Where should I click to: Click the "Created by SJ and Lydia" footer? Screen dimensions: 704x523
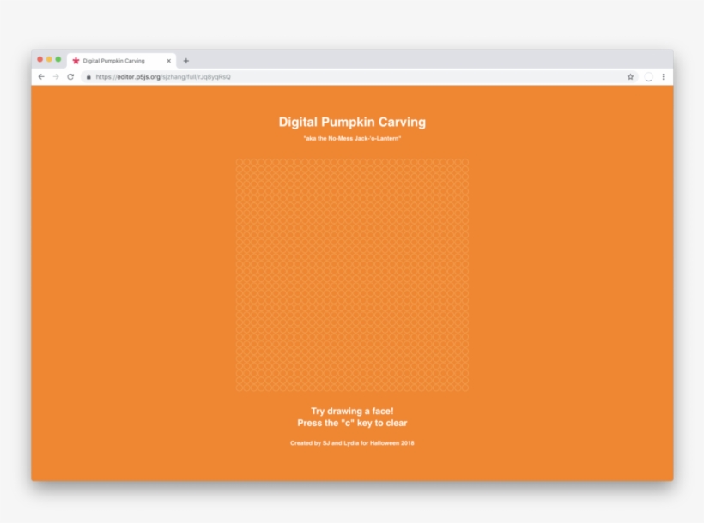tap(352, 443)
